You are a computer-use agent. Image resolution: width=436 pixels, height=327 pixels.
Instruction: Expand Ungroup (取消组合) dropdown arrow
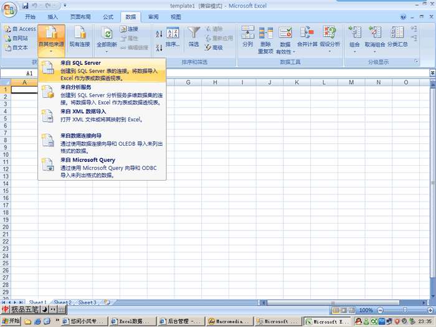(x=374, y=52)
